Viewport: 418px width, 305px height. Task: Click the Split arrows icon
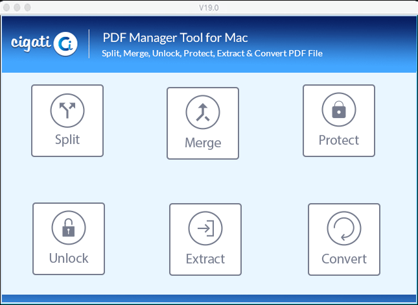point(67,110)
